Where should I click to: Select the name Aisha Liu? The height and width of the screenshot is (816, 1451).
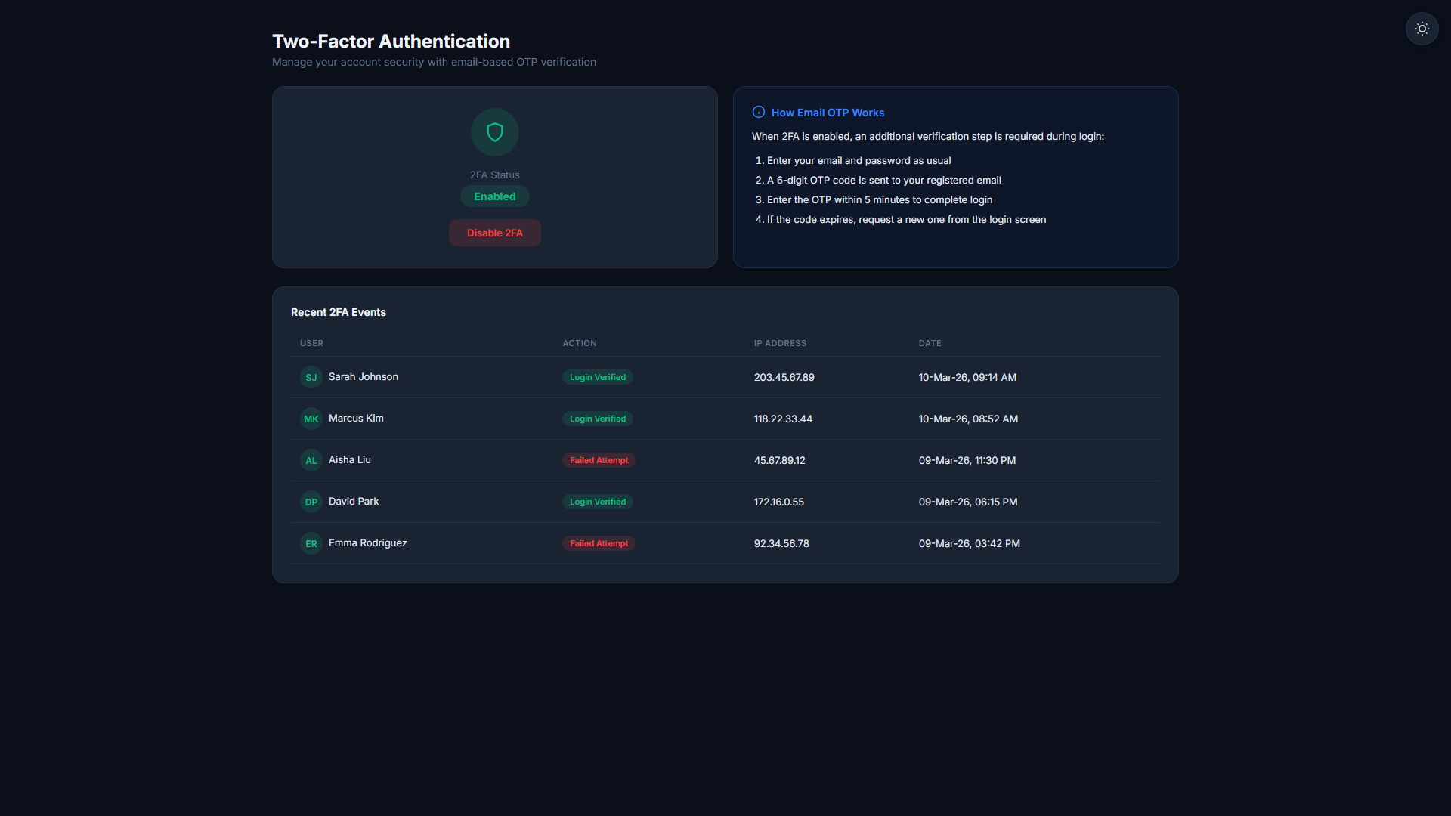point(350,459)
